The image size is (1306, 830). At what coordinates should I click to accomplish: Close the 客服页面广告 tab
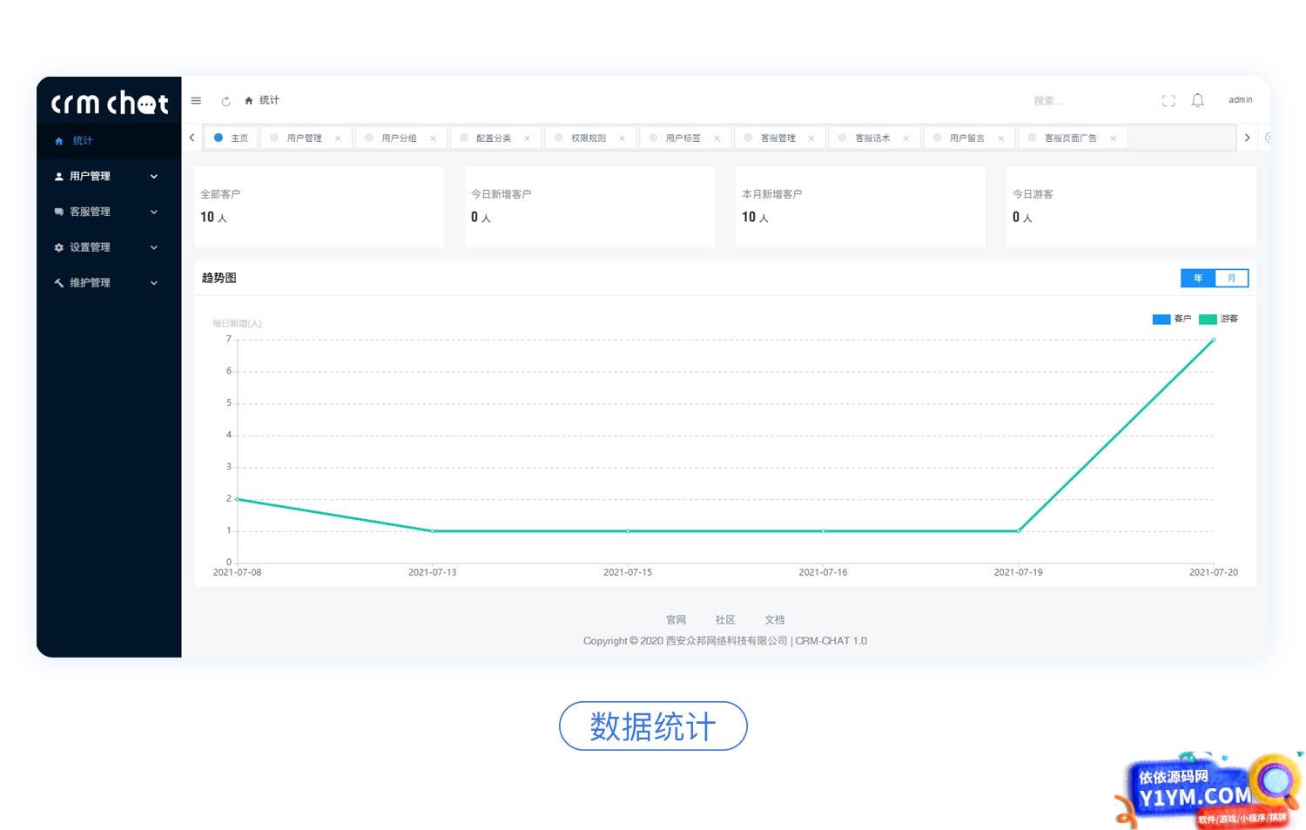coord(1113,138)
